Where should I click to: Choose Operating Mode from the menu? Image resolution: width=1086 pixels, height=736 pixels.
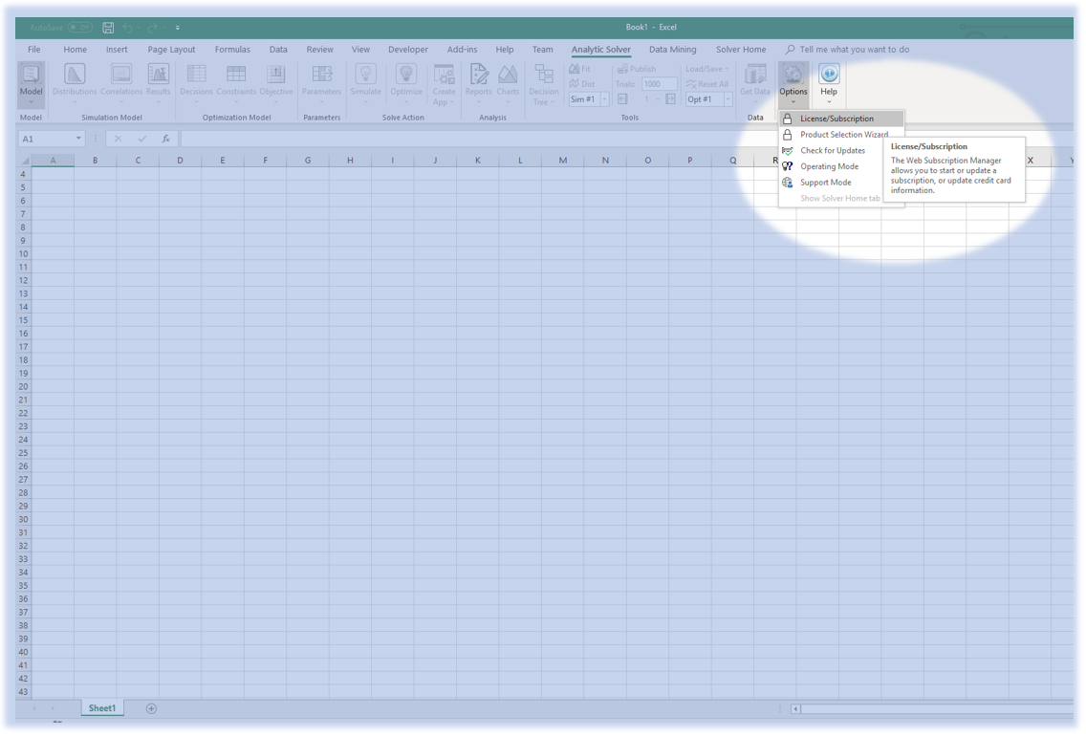point(830,166)
